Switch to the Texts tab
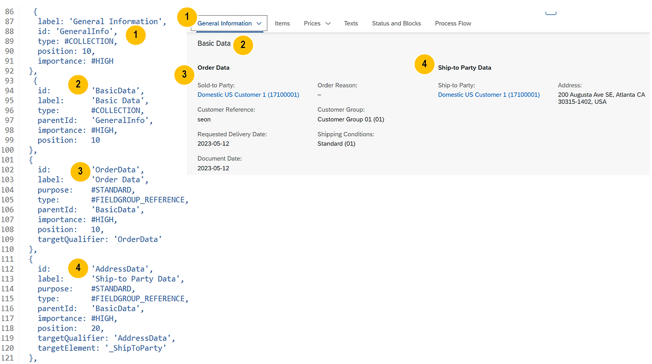The height and width of the screenshot is (364, 652). pos(350,23)
